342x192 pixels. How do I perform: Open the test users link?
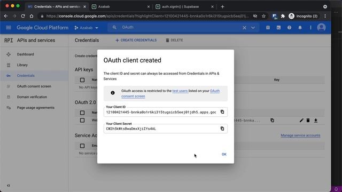click(x=180, y=91)
